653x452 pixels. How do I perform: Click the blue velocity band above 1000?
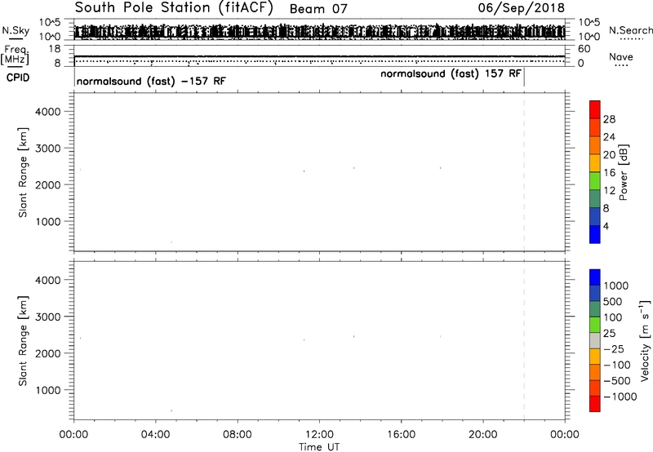[595, 277]
